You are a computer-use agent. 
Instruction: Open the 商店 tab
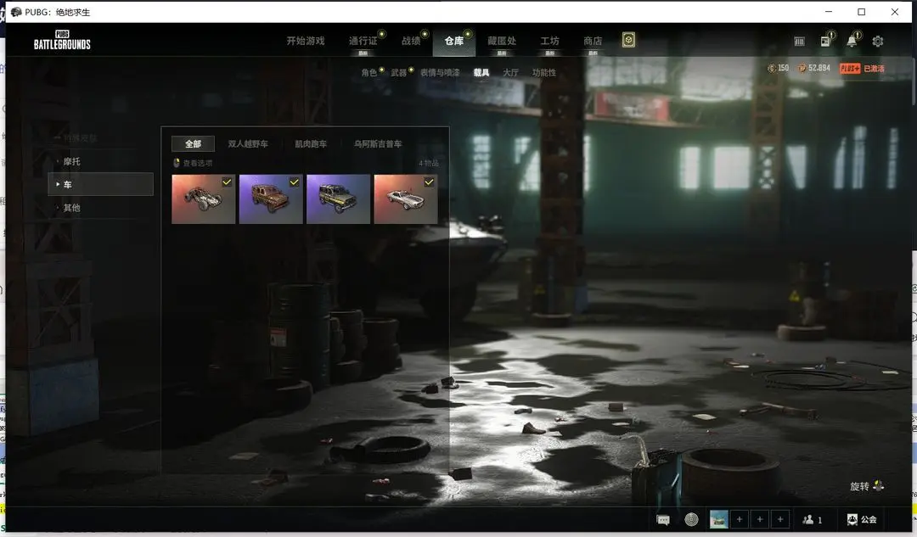[x=593, y=41]
